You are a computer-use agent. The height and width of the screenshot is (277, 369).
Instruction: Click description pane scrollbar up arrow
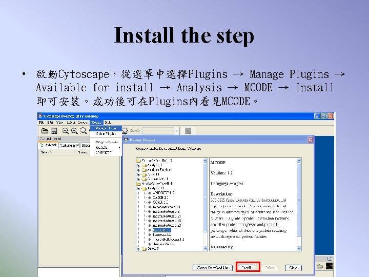[x=299, y=161]
